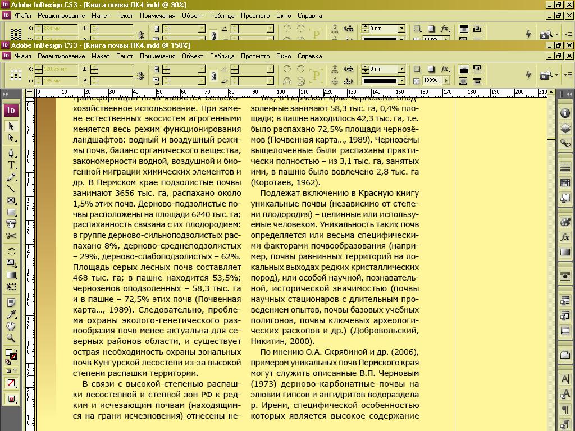The image size is (575, 431).
Task: Open Макет menu in 150% window
Action: (x=101, y=56)
